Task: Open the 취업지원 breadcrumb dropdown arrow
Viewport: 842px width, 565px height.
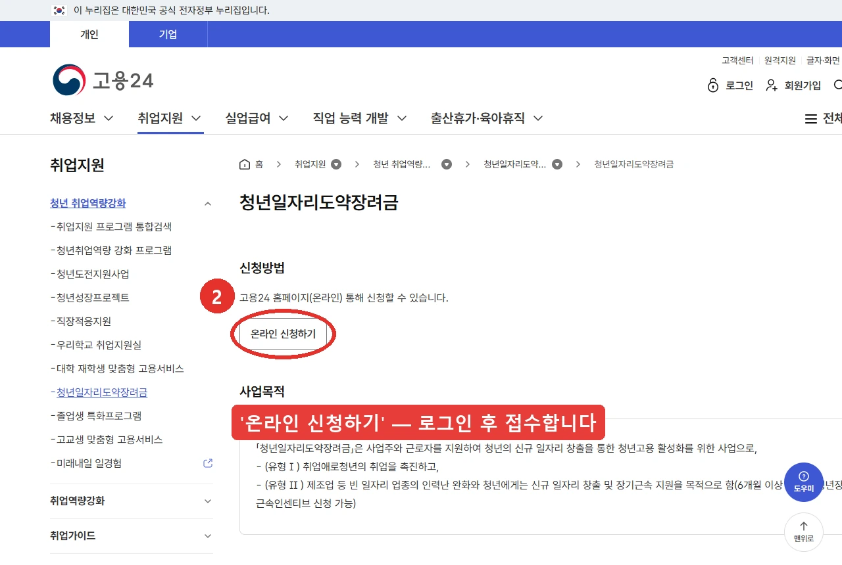Action: click(x=336, y=164)
